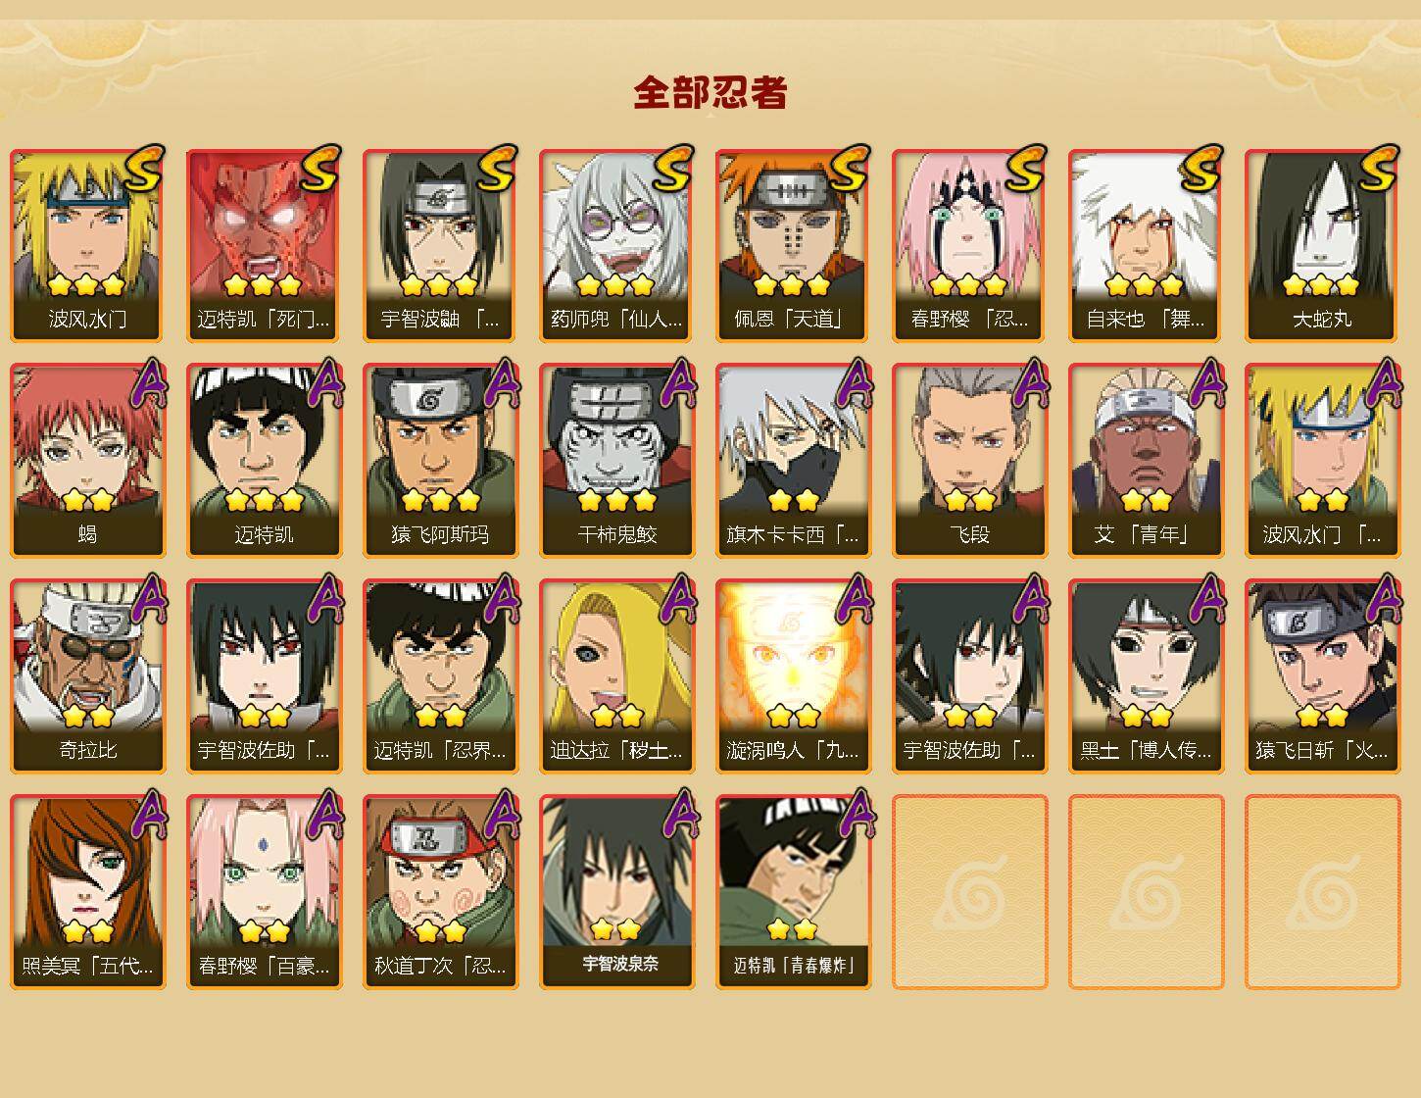The height and width of the screenshot is (1098, 1421).
Task: Click the 宇智波泉奈 ninja card
Action: [617, 892]
